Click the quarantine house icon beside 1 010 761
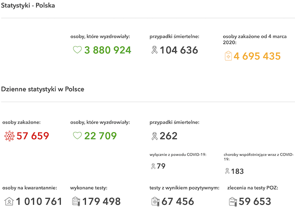Image resolution: width=295 pixels, height=213 pixels. click(x=9, y=202)
